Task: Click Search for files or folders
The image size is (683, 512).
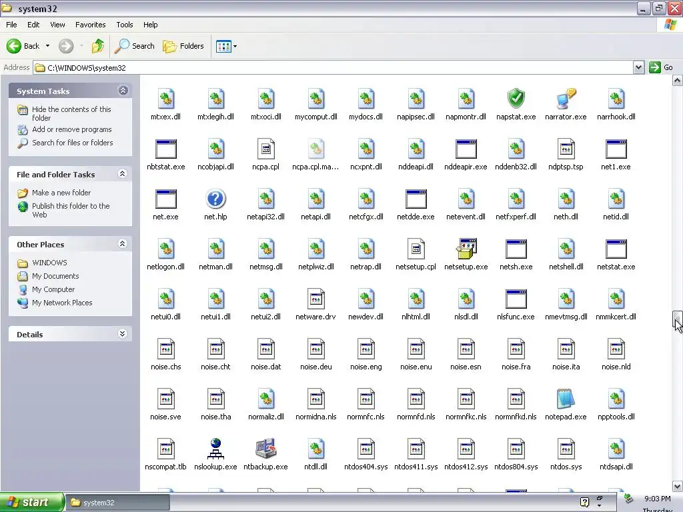Action: click(72, 143)
